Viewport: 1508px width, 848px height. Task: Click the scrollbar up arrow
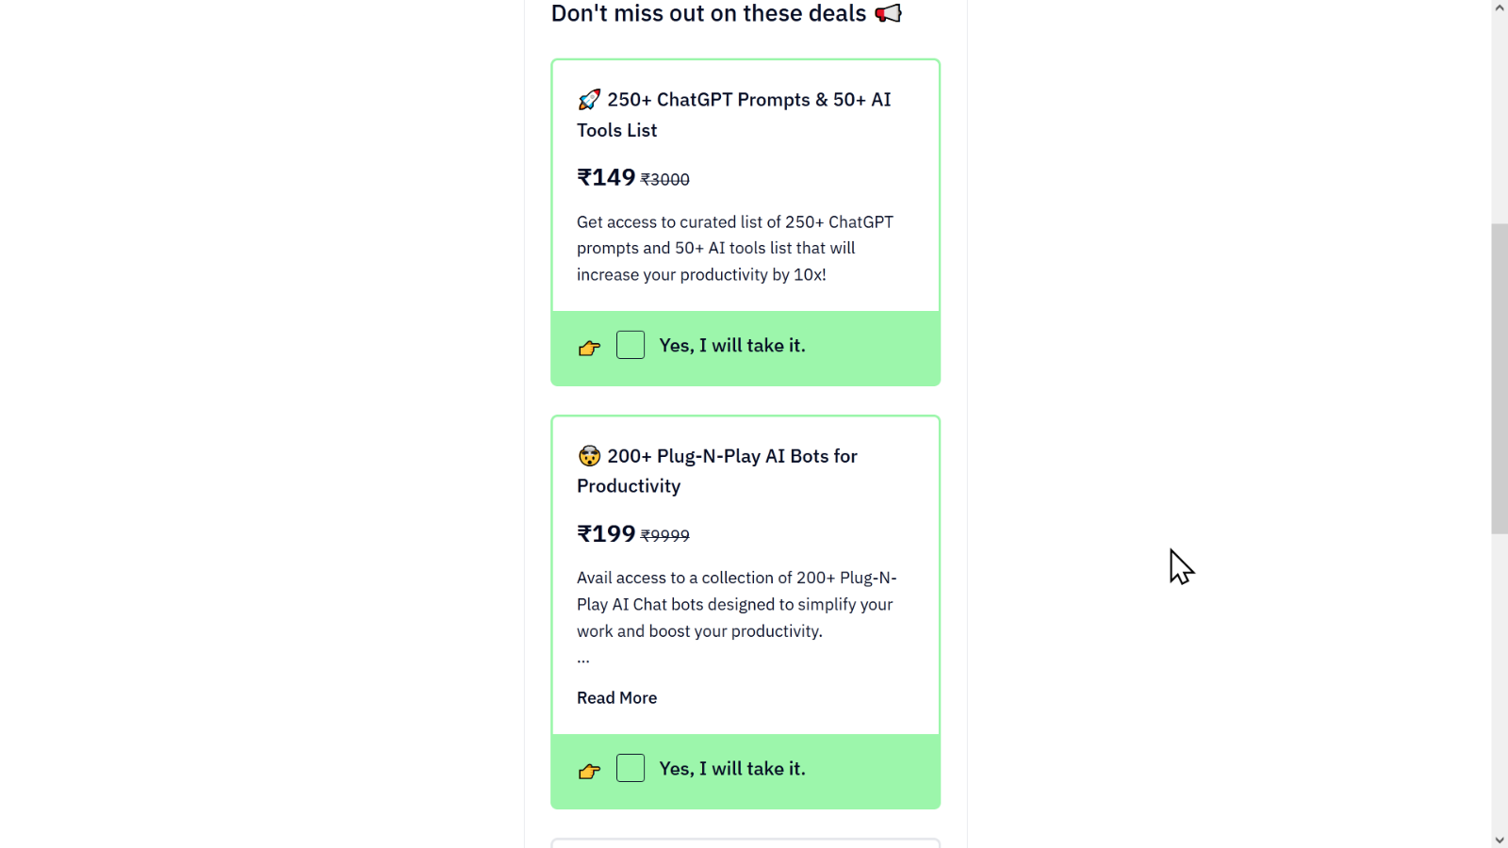pyautogui.click(x=1500, y=8)
